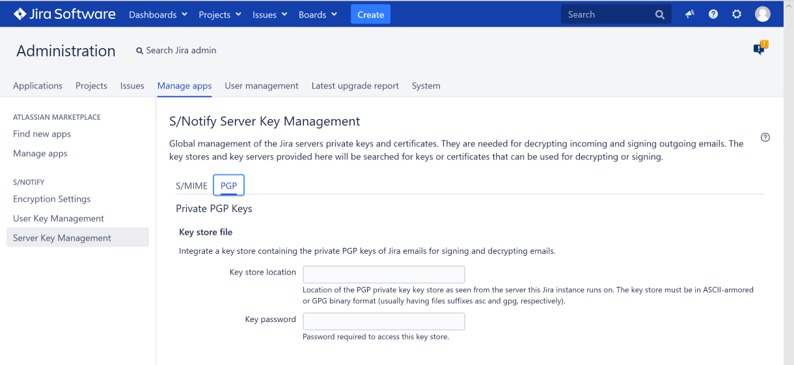Open the Boards dropdown menu
The image size is (794, 365).
[318, 14]
